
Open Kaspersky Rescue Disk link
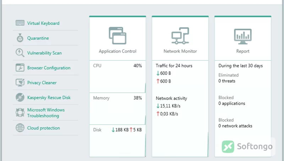49,97
